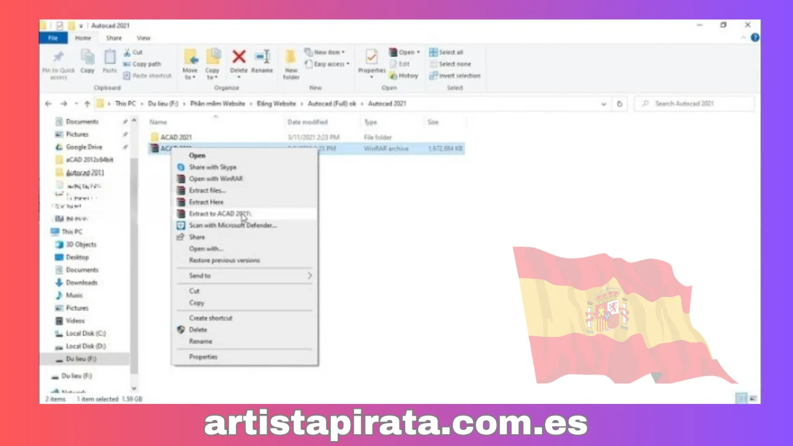Choose Properties in the context menu
This screenshot has height=446, width=793.
[244, 357]
